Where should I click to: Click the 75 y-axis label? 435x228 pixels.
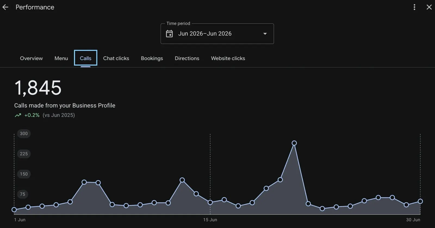pyautogui.click(x=23, y=194)
